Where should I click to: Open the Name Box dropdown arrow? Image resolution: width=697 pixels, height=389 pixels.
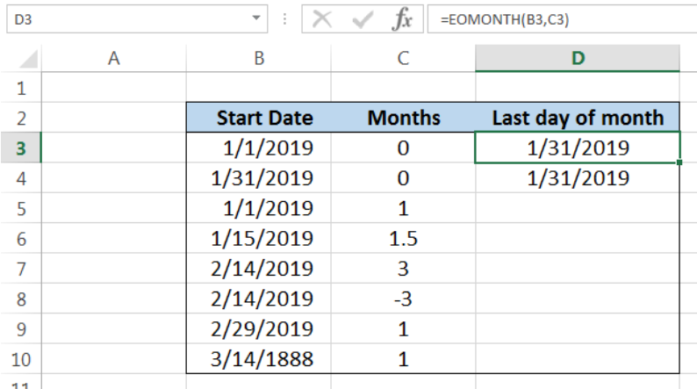[x=256, y=18]
